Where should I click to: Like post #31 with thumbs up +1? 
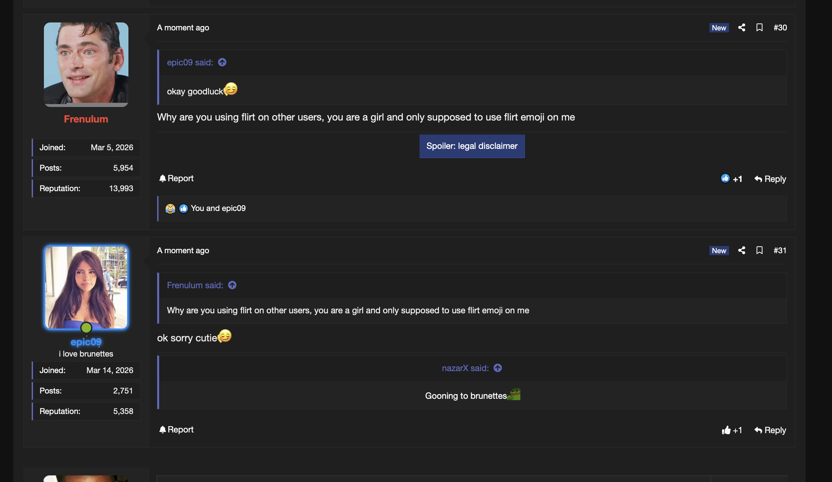coord(732,430)
